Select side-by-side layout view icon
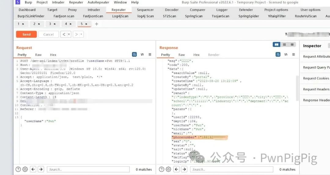 [277, 44]
